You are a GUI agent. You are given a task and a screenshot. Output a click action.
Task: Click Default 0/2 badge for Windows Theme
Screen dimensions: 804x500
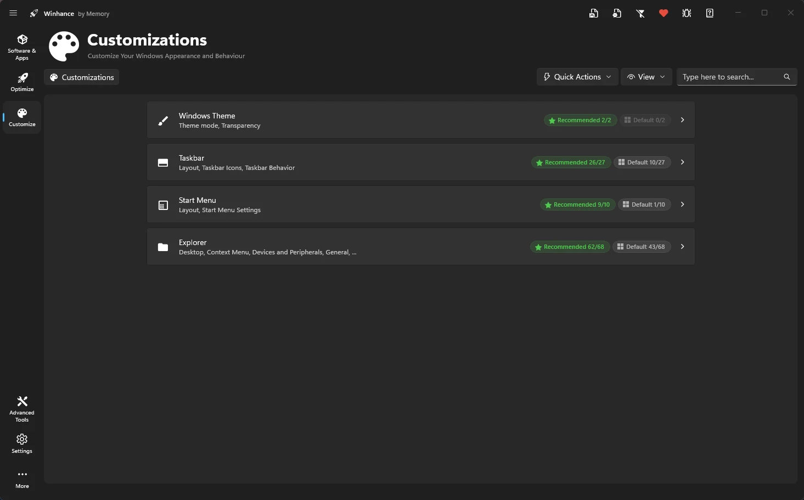(645, 120)
